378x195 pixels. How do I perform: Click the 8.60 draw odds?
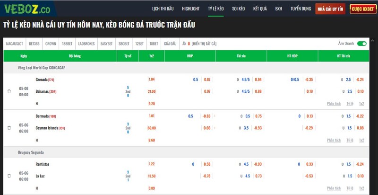coord(152,140)
